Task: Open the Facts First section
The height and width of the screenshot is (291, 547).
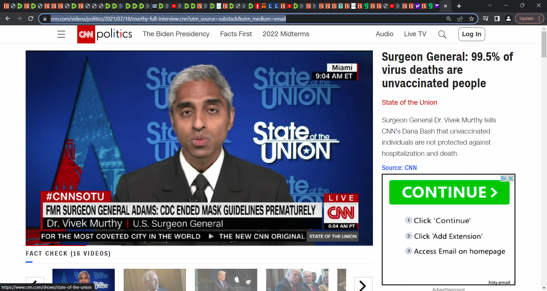Action: coord(236,34)
